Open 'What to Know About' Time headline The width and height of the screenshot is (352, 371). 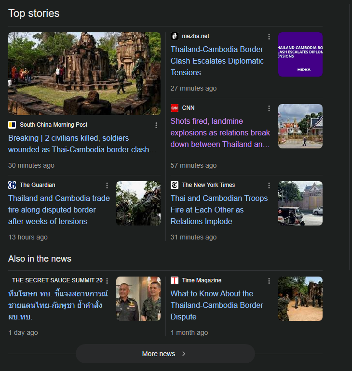(217, 305)
